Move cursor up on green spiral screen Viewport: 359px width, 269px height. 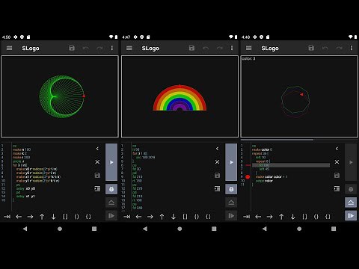pyautogui.click(x=42, y=217)
